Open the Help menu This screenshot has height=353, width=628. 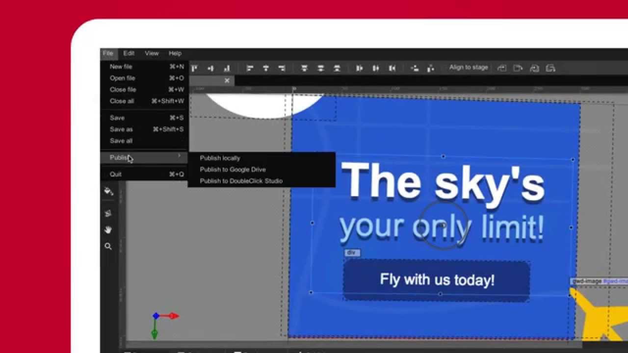175,53
